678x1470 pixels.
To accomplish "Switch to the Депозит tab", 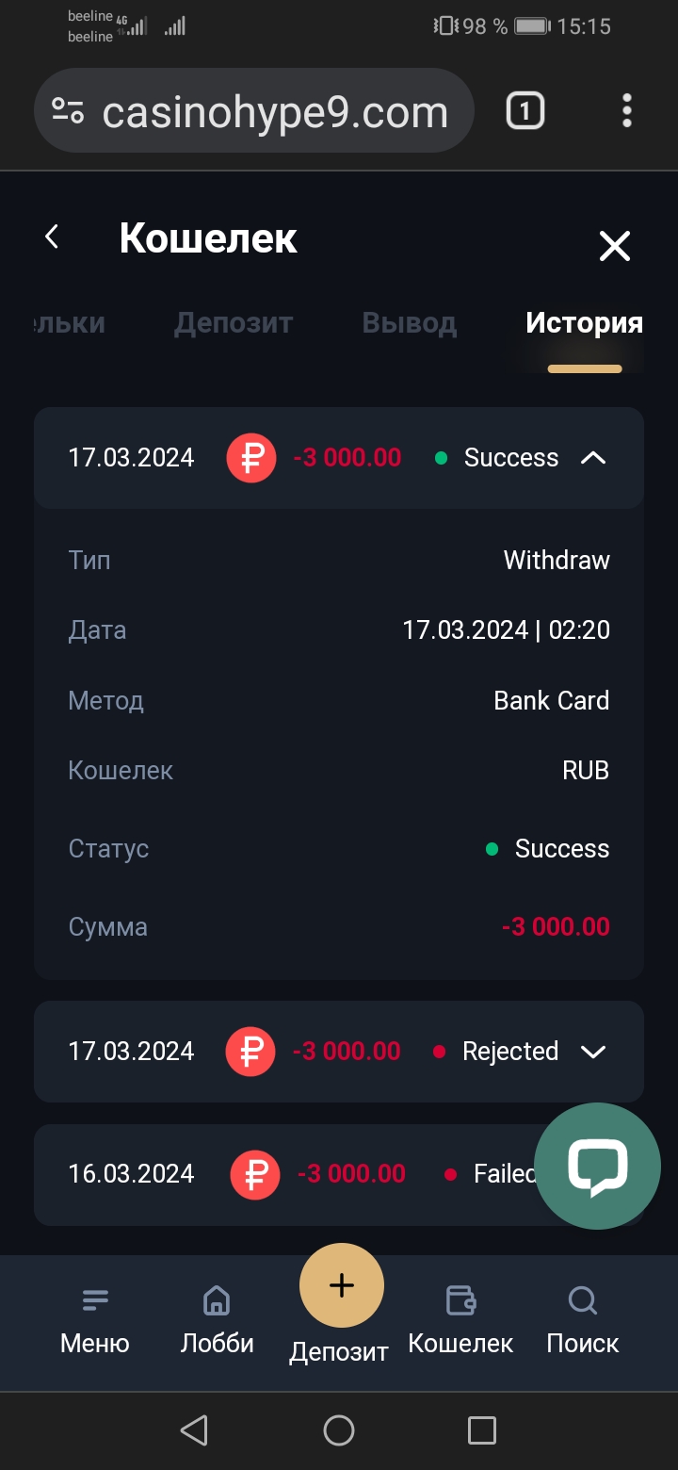I will (x=234, y=323).
